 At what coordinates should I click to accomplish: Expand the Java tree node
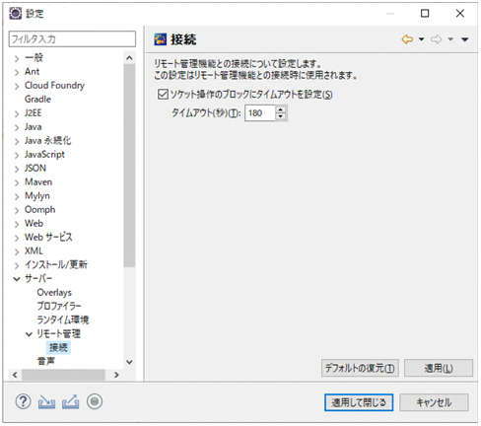pyautogui.click(x=17, y=127)
